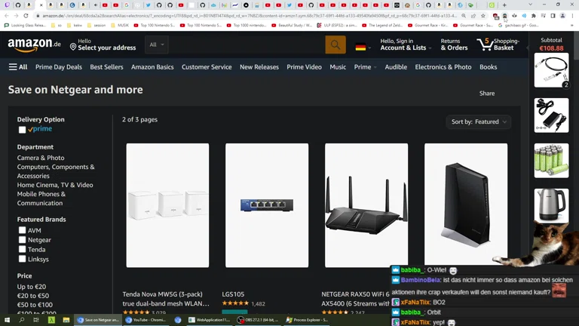Viewport: 579px width, 326px height.
Task: Filter price €50 to €100
Action: [35, 305]
